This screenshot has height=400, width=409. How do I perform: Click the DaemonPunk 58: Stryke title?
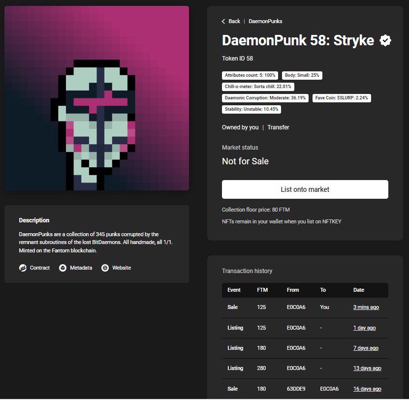pyautogui.click(x=298, y=40)
